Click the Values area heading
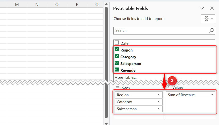Screen dimensions: 219x125 (178, 87)
